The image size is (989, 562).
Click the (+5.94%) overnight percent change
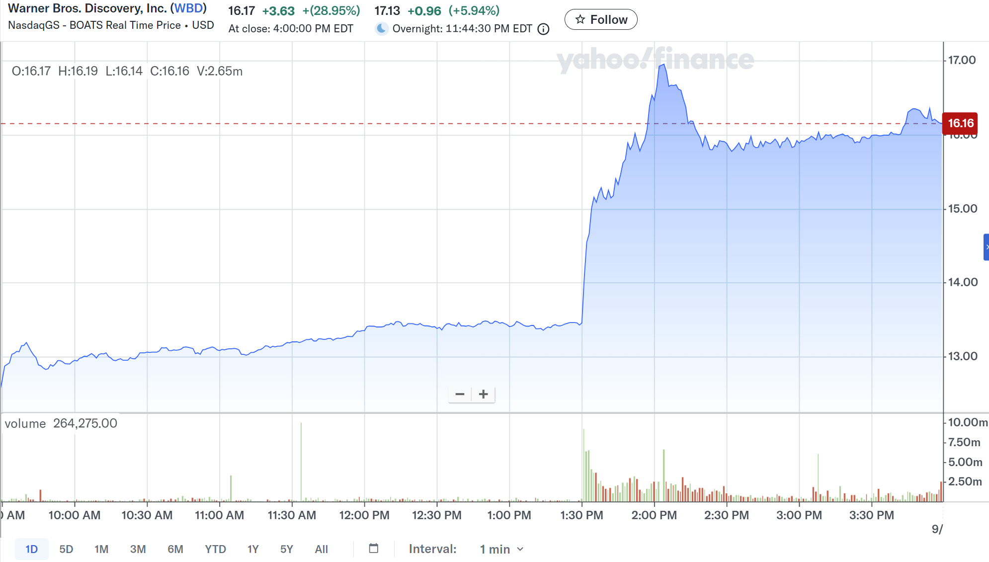(474, 11)
